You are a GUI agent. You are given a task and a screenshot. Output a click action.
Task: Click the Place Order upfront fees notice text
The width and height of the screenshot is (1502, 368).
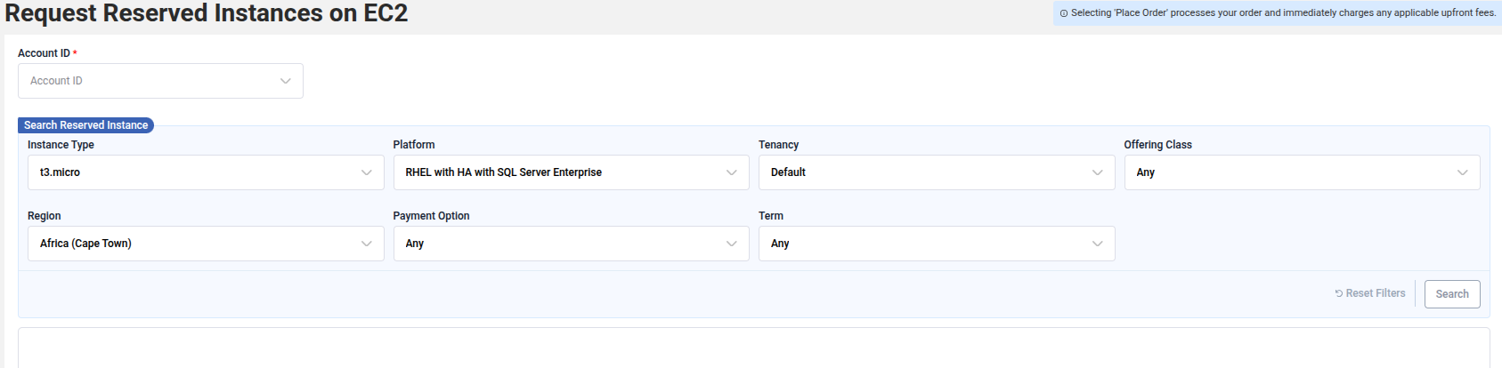(x=1282, y=13)
